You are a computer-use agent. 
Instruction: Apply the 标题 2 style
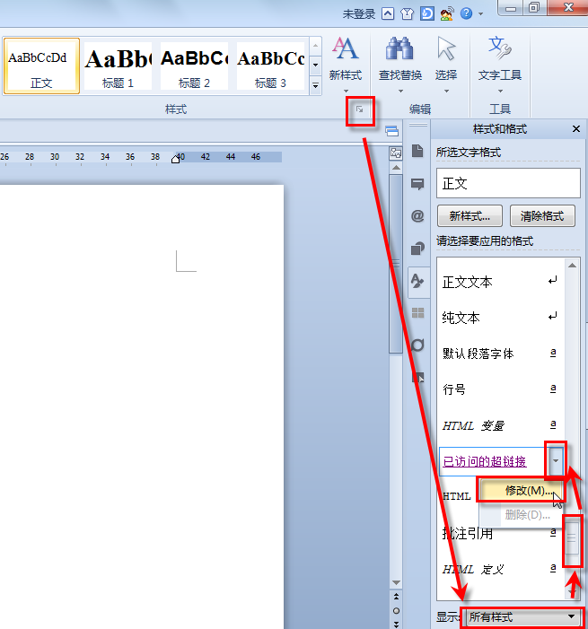pos(194,66)
